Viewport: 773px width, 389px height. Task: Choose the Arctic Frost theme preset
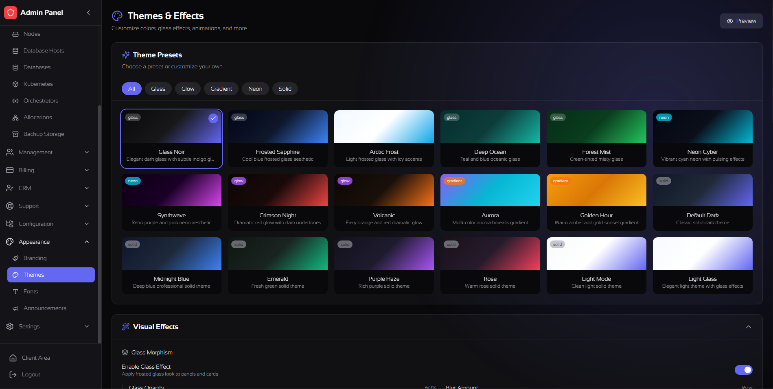point(384,139)
